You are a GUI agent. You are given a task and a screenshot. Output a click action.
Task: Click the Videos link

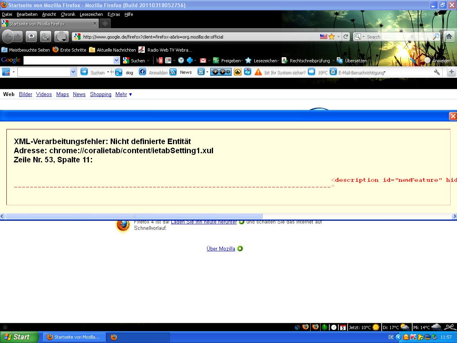44,94
